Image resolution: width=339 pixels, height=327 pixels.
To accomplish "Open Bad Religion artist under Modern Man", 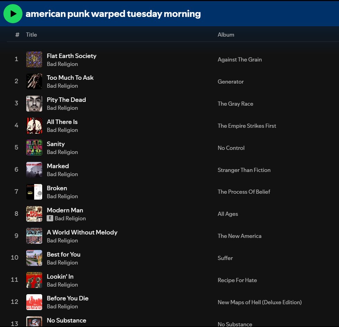I will [70, 219].
